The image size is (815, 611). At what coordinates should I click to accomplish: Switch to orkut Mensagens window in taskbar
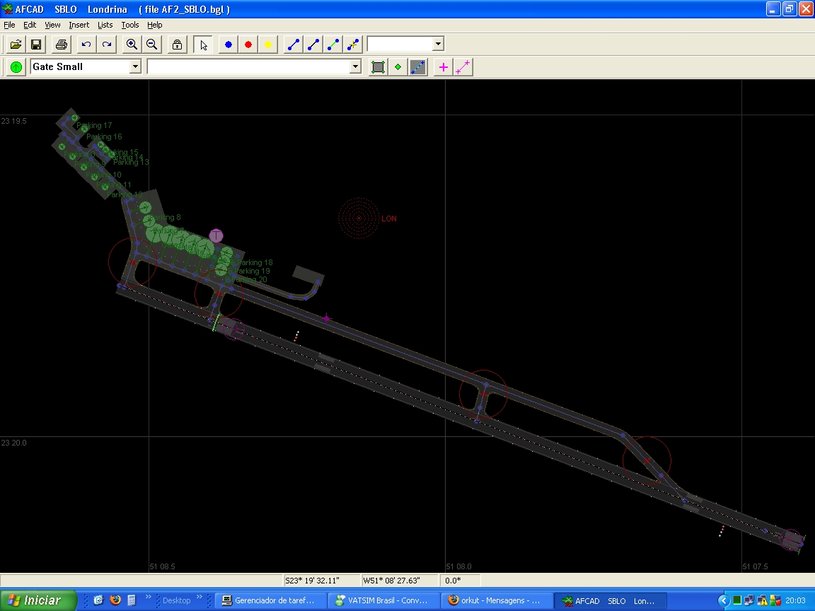point(497,600)
